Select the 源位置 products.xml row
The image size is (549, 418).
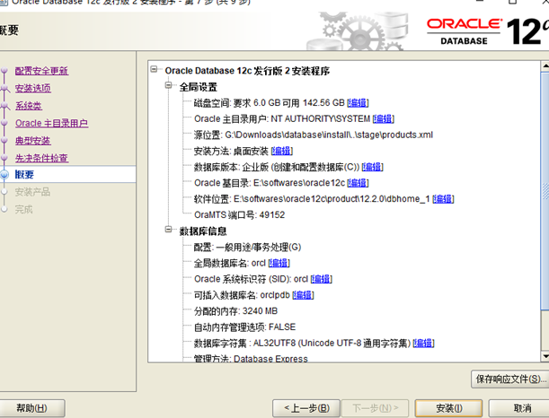click(x=314, y=135)
